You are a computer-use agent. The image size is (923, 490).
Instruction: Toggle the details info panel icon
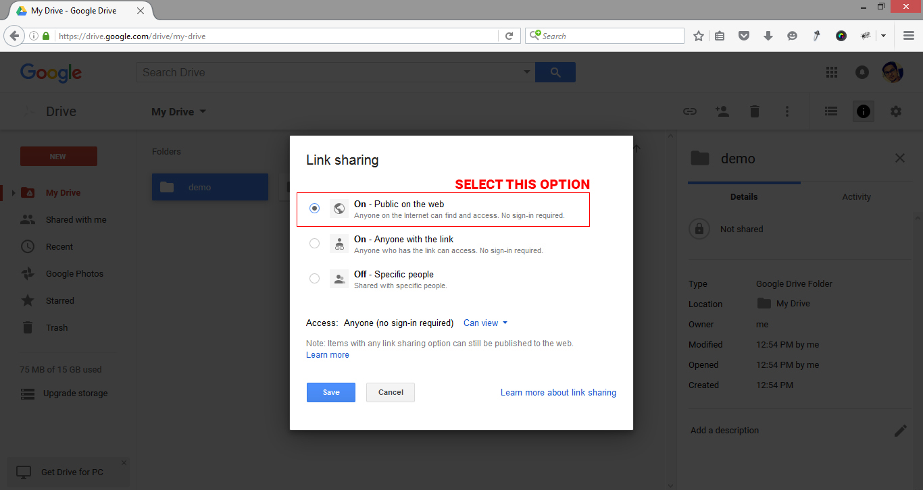(863, 111)
